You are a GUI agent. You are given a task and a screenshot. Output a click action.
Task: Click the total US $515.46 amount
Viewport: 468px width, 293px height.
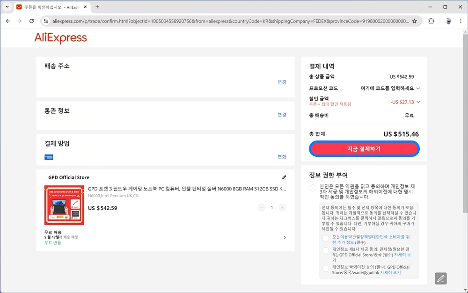(x=401, y=134)
